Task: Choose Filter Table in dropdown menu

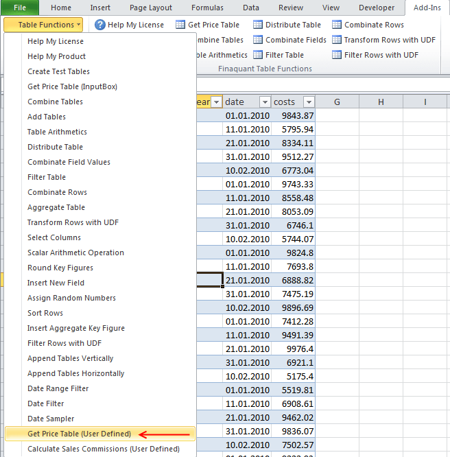Action: coord(100,177)
